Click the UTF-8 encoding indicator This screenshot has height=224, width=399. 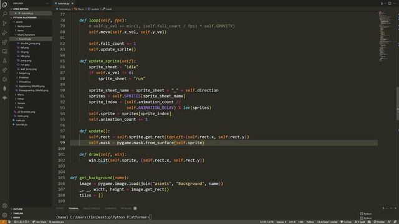[292, 222]
